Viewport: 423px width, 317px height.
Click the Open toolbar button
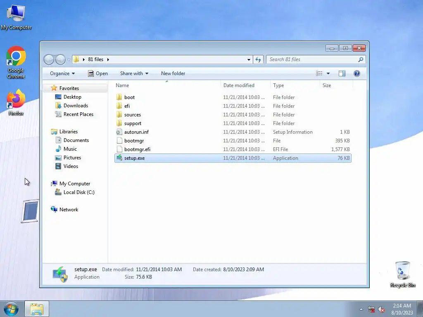coord(97,73)
